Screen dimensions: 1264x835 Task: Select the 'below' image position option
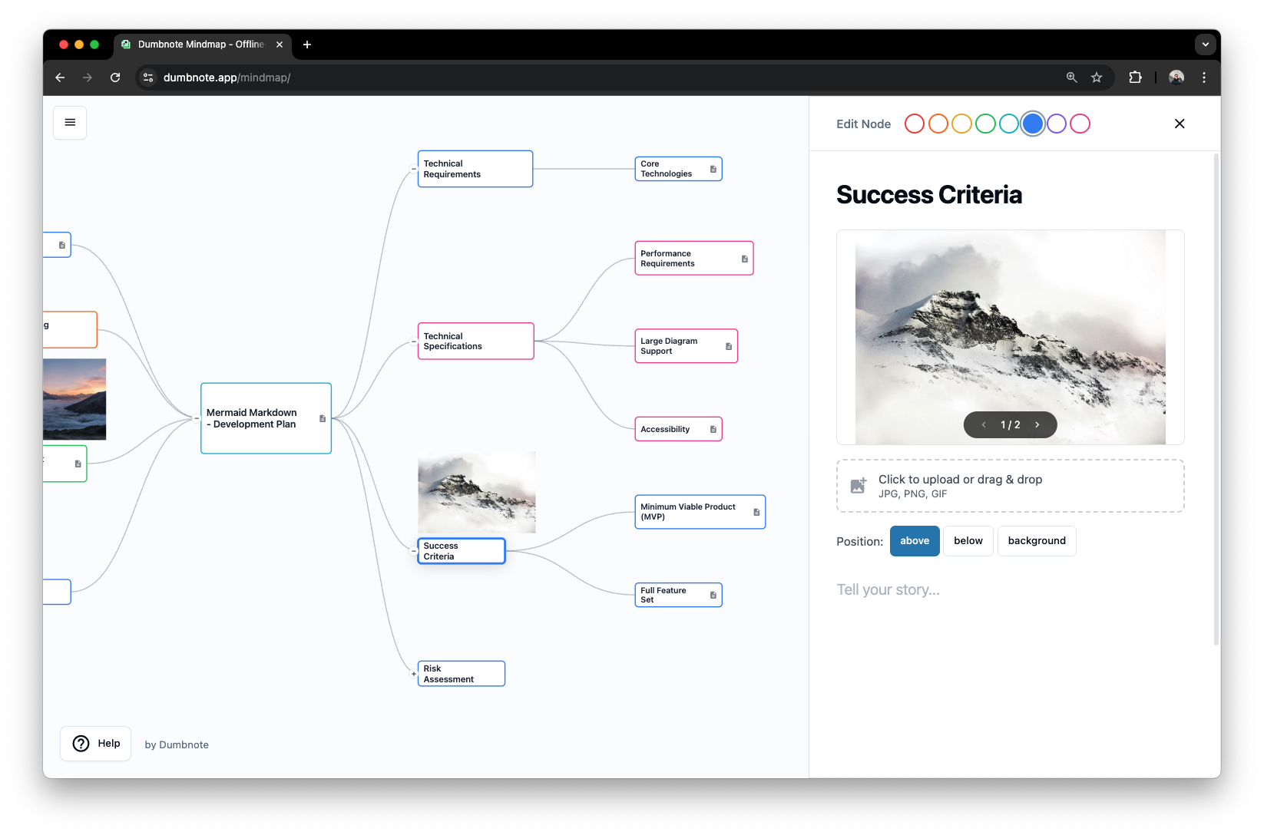[x=968, y=541]
